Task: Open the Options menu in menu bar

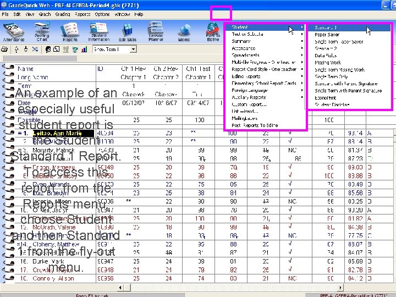Action: click(x=102, y=14)
